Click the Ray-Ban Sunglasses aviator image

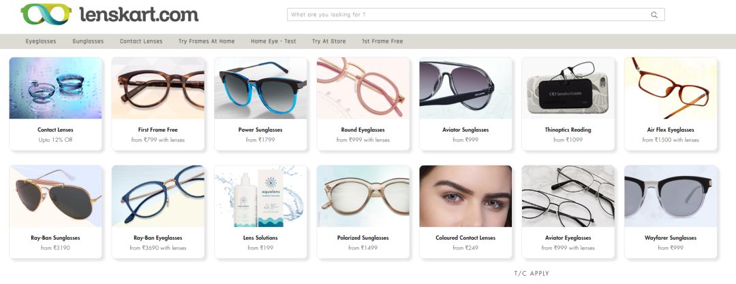[x=55, y=196]
